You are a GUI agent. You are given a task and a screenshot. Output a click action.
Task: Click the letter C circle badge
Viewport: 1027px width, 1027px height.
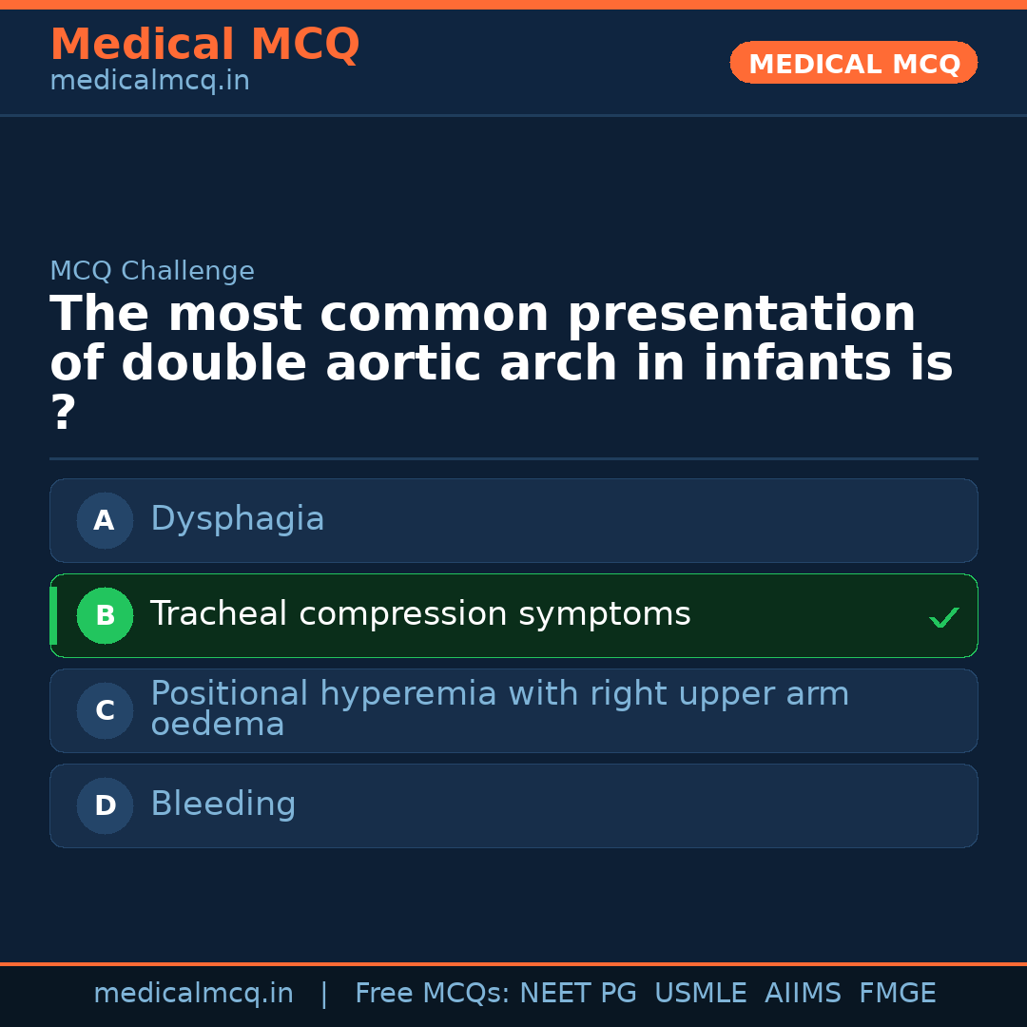(x=105, y=710)
